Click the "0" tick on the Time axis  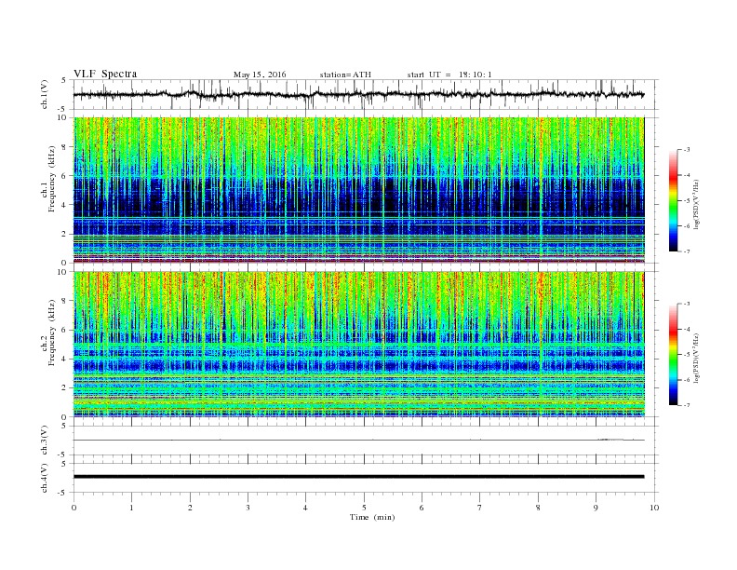(74, 508)
